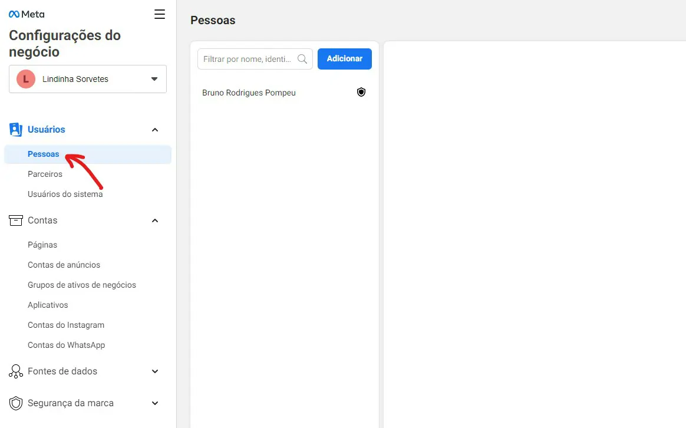Open Grupos de ativos de negócios
This screenshot has width=686, height=428.
[x=82, y=285]
